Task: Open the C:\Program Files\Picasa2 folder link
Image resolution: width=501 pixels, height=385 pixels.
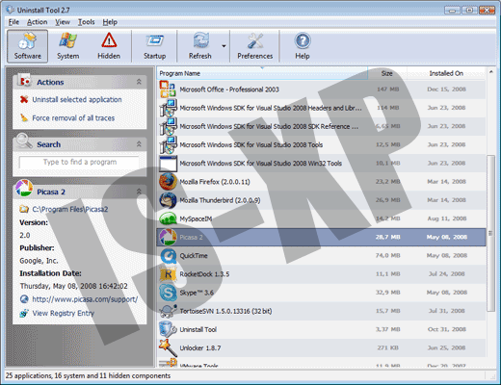Action: [x=70, y=209]
